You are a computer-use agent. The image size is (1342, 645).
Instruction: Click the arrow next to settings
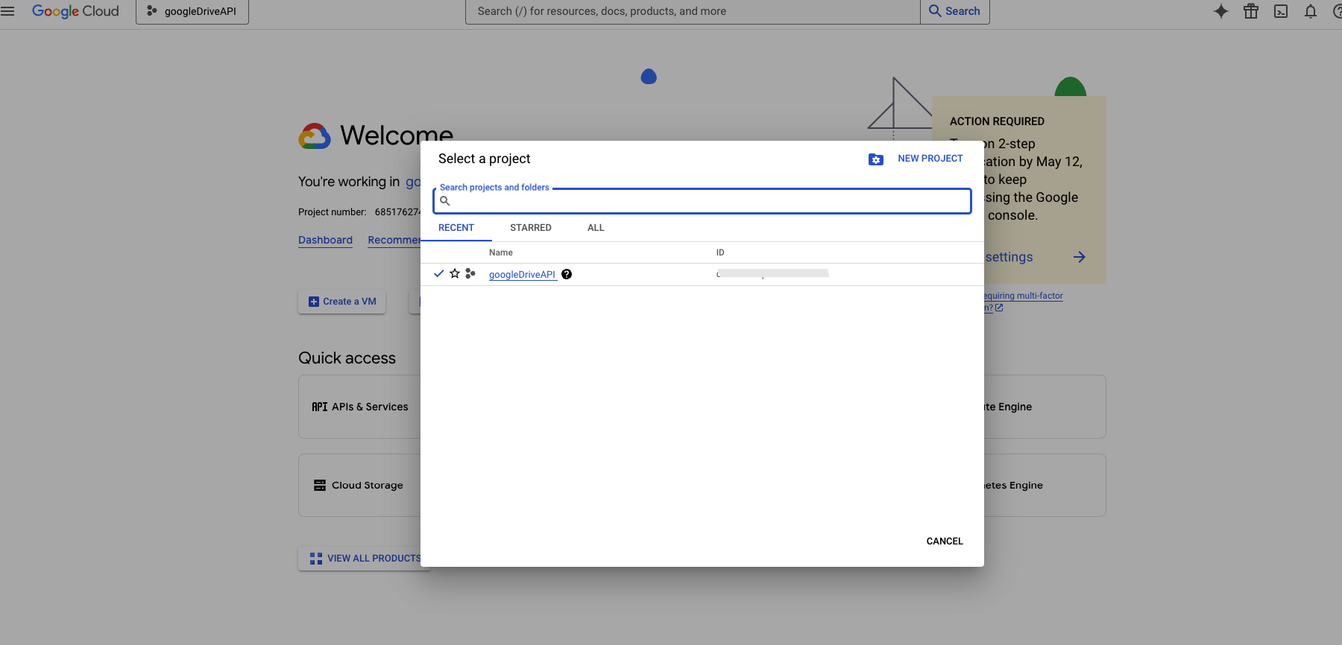click(x=1080, y=257)
